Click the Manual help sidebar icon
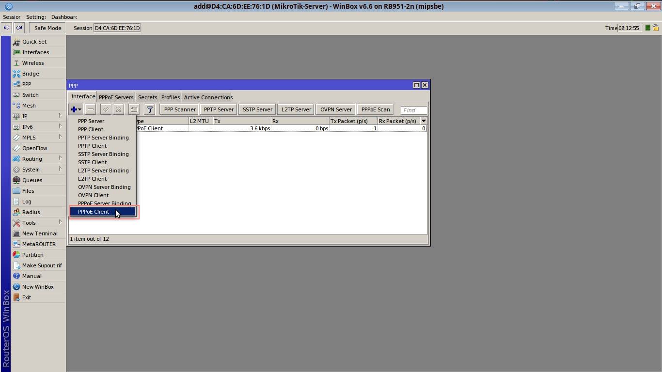This screenshot has height=372, width=662. pyautogui.click(x=16, y=276)
